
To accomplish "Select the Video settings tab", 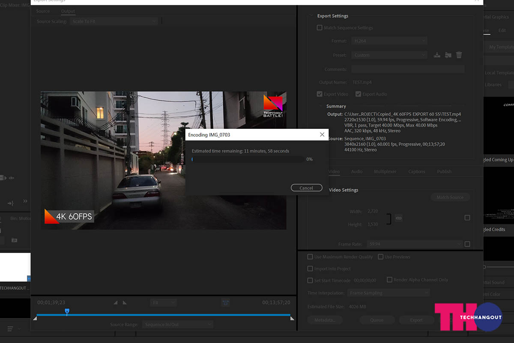I will click(334, 172).
